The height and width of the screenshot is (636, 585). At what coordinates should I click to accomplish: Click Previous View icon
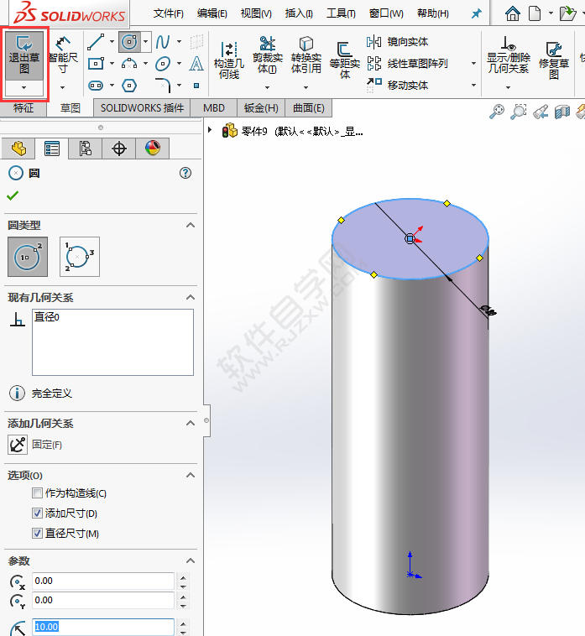(541, 111)
